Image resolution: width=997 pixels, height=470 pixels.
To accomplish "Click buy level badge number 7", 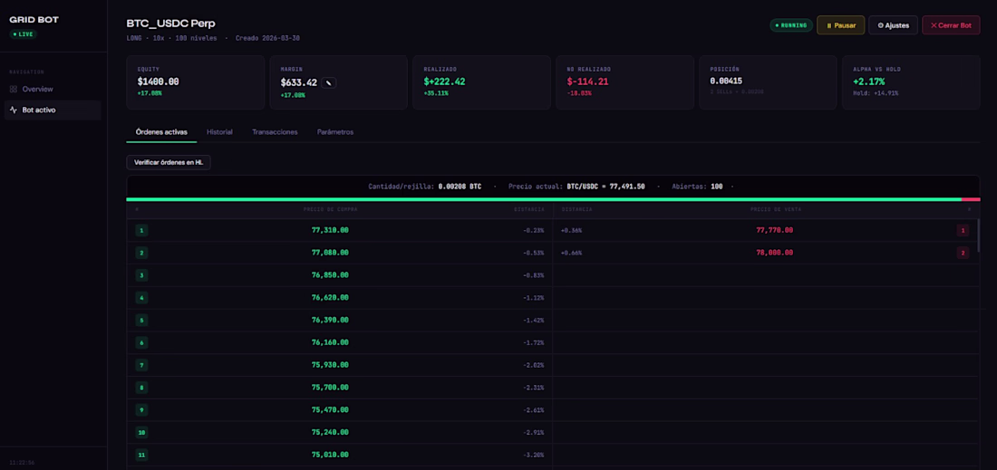I will pyautogui.click(x=141, y=365).
